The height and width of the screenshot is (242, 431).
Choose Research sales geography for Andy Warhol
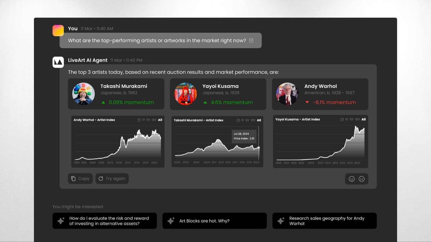point(324,221)
